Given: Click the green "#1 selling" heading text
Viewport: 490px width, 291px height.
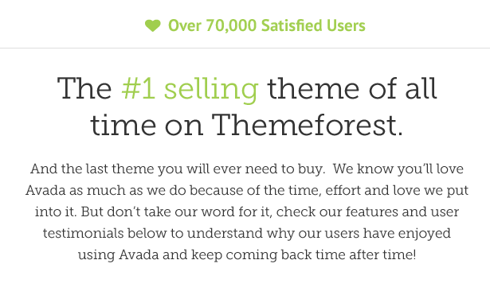Looking at the screenshot, I should [190, 89].
